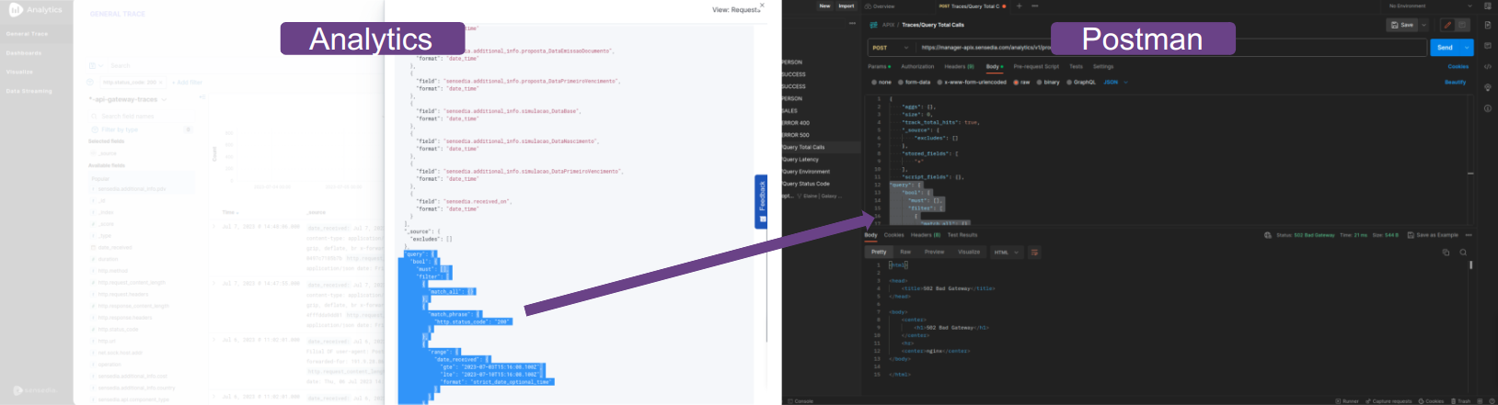Image resolution: width=1498 pixels, height=405 pixels.
Task: Click the plus icon to open new tab
Action: [1020, 6]
